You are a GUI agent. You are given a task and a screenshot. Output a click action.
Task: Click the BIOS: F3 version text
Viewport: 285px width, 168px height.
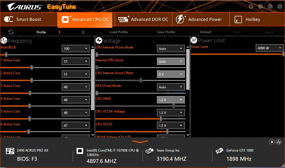[x=27, y=159]
